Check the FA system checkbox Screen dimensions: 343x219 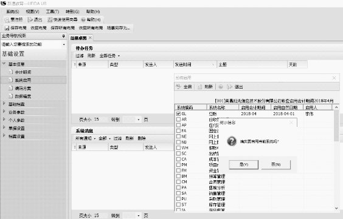pos(179,130)
